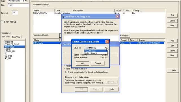181x102 pixels.
Task: Click into the Title field containing Test
Action: tap(18, 5)
